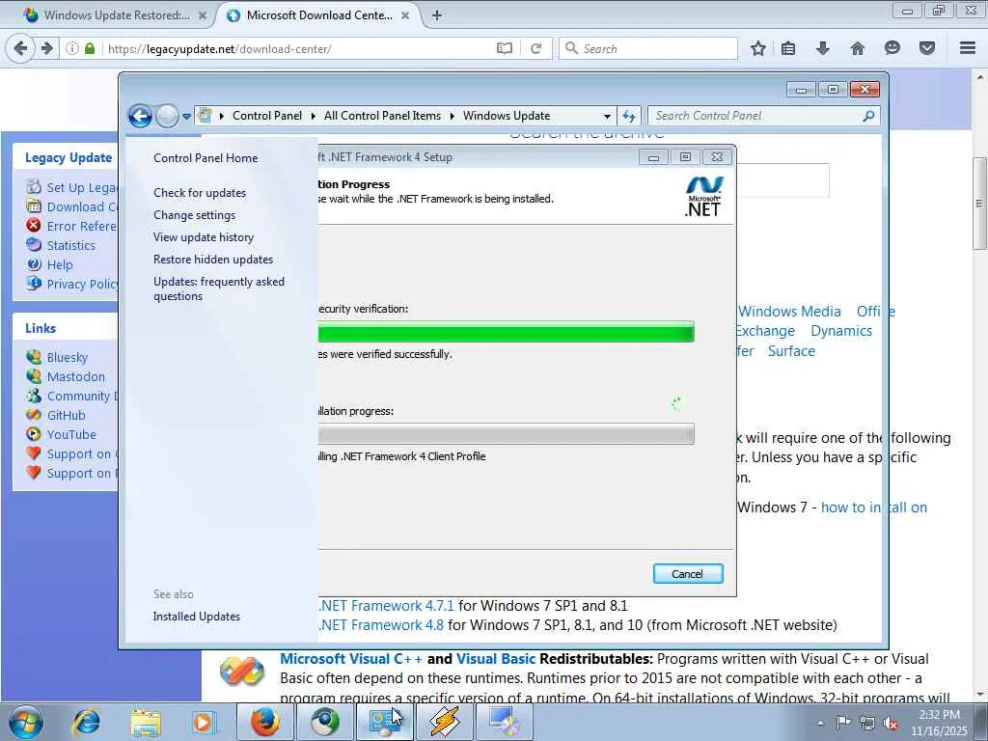
Task: Open Updates frequently asked questions link
Action: point(219,288)
